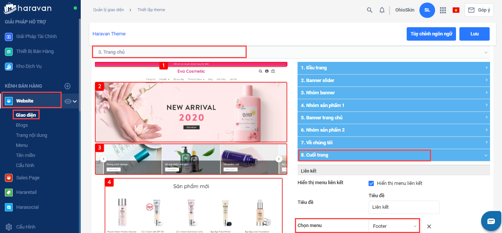Expand 4. Nhóm sản phẩm 1 section

(x=394, y=105)
